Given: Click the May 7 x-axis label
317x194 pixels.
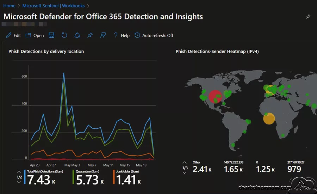Looking at the screenshot, I should (x=92, y=165).
